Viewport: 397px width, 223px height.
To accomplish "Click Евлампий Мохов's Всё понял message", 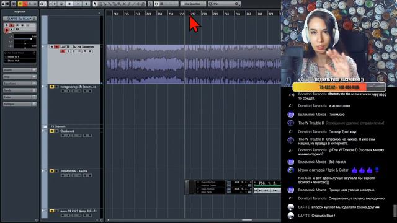I will (337, 162).
